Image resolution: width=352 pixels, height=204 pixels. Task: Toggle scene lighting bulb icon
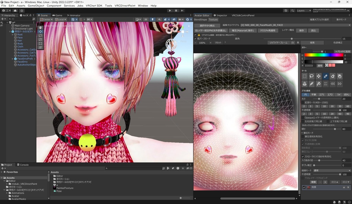152,20
